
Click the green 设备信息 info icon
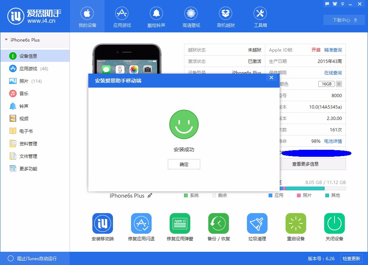[13, 56]
